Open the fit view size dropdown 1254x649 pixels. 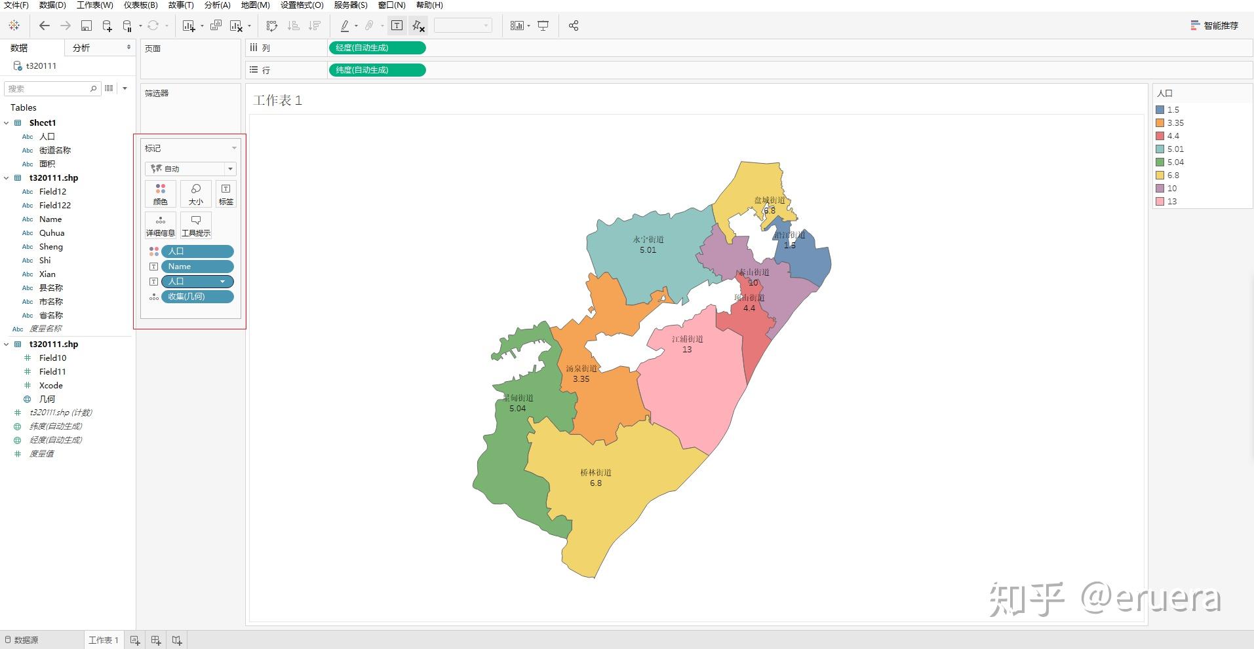click(x=463, y=26)
